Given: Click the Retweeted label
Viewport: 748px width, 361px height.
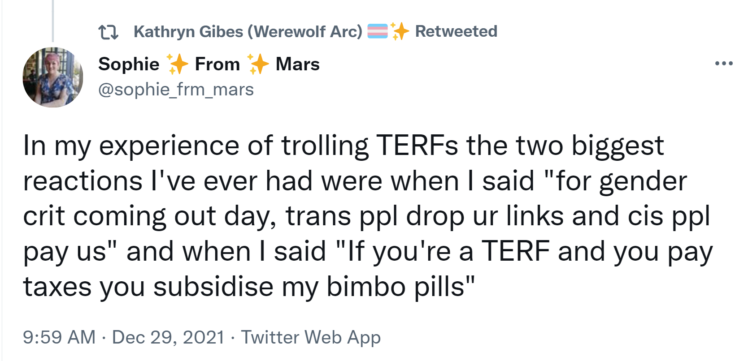Looking at the screenshot, I should point(456,31).
